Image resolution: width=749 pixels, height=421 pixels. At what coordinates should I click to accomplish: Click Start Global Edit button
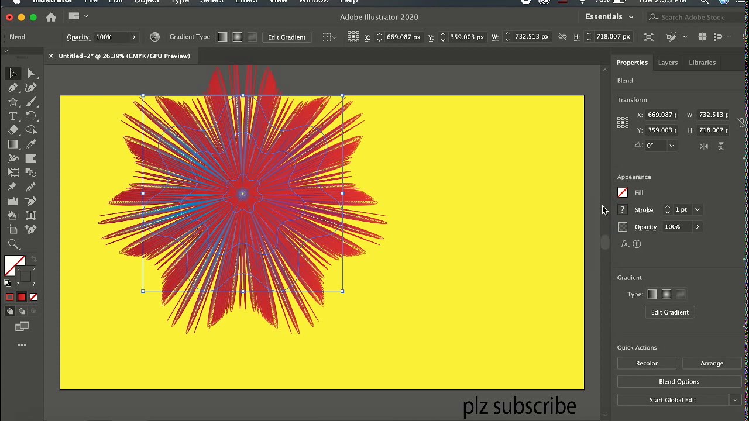click(x=672, y=400)
